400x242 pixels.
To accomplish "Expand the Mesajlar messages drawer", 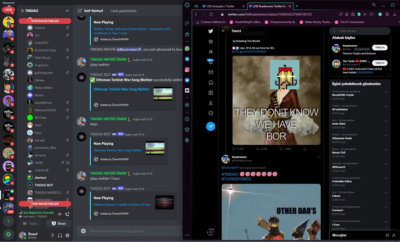I will tap(394, 235).
